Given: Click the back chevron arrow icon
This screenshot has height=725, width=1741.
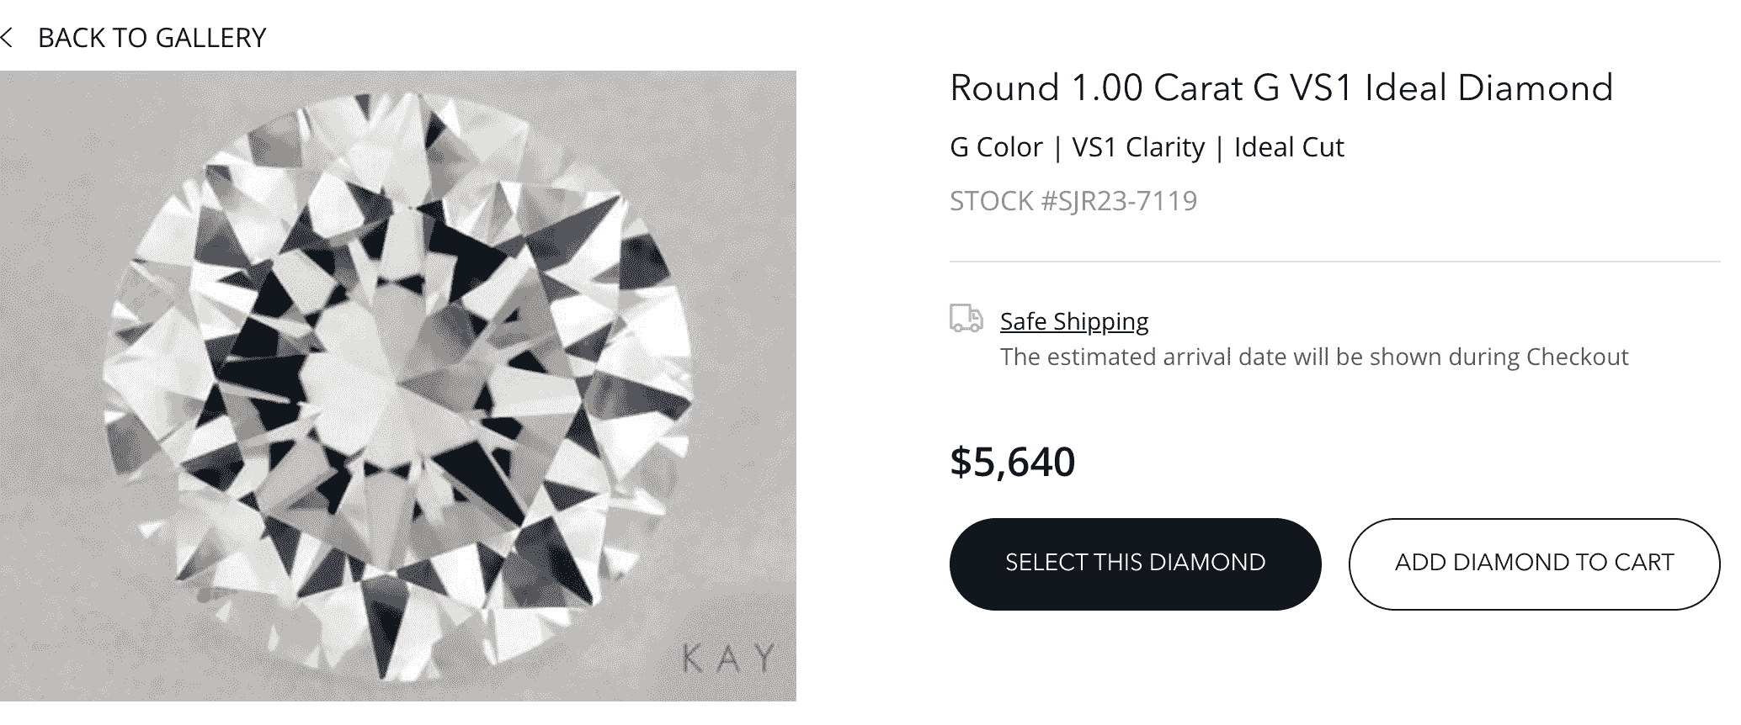Looking at the screenshot, I should [7, 38].
